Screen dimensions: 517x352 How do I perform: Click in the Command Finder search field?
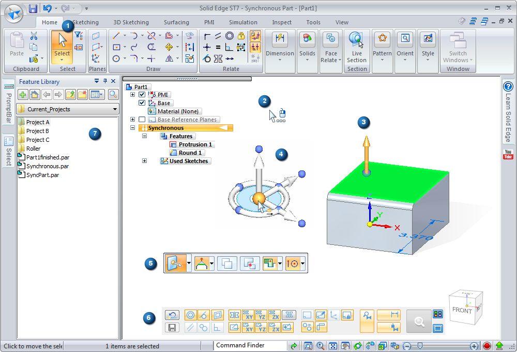[x=250, y=345]
